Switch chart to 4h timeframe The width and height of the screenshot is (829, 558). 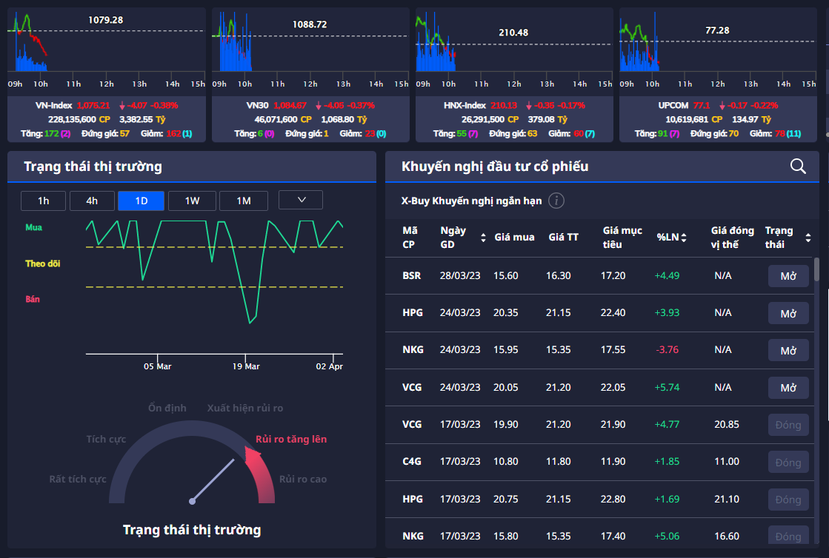pyautogui.click(x=92, y=201)
